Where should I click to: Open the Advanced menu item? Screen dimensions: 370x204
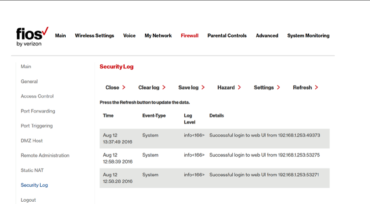click(267, 36)
